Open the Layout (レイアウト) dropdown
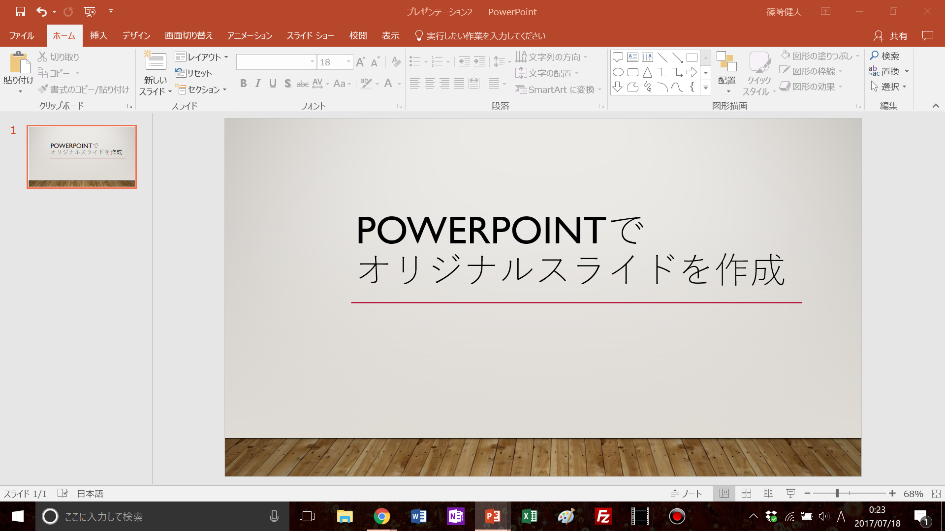Viewport: 945px width, 531px height. point(202,57)
